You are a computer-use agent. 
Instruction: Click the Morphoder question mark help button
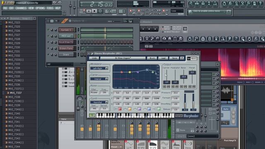182,58
